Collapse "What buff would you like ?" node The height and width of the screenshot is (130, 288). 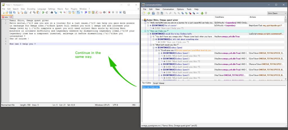151,45
